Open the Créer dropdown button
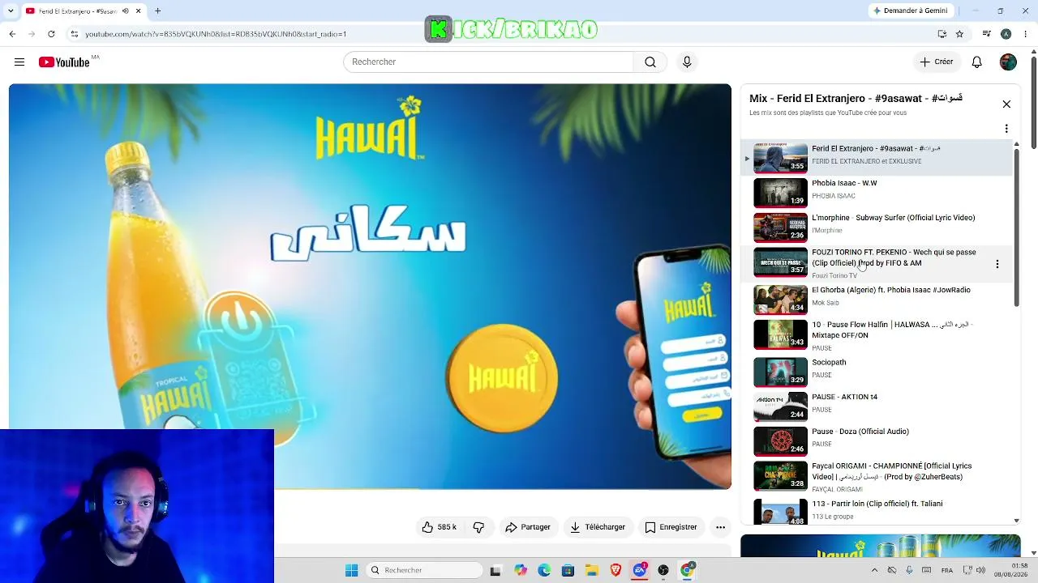The width and height of the screenshot is (1038, 583). [x=937, y=62]
